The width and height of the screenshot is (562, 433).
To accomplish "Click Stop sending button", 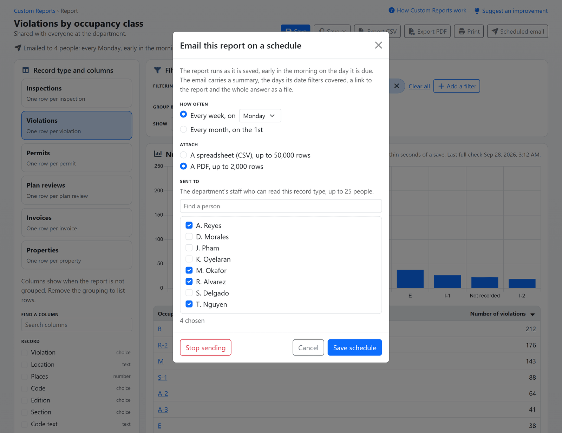I will [205, 347].
